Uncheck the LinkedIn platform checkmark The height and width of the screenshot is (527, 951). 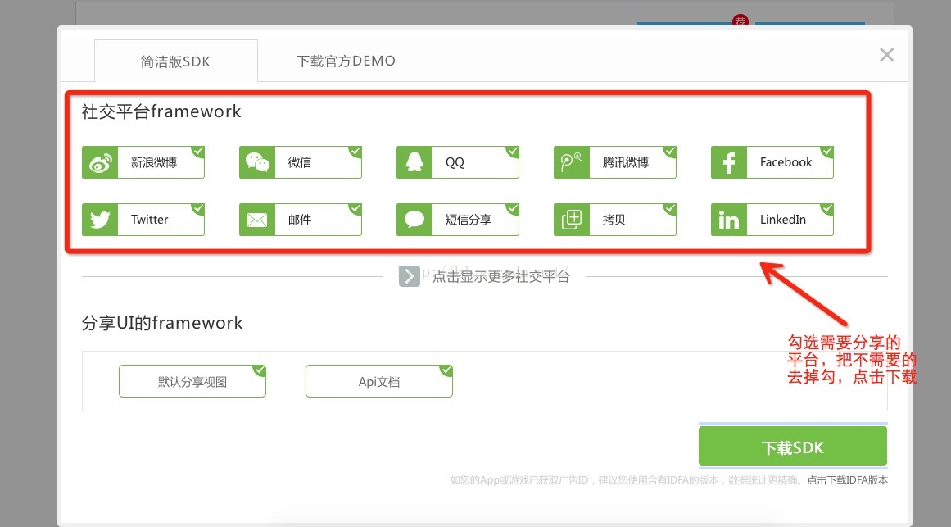[826, 209]
